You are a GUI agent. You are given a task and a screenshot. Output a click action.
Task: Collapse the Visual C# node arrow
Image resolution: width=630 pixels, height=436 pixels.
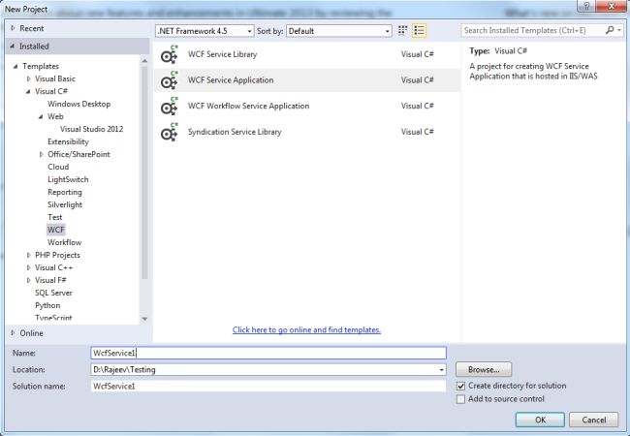coord(28,91)
